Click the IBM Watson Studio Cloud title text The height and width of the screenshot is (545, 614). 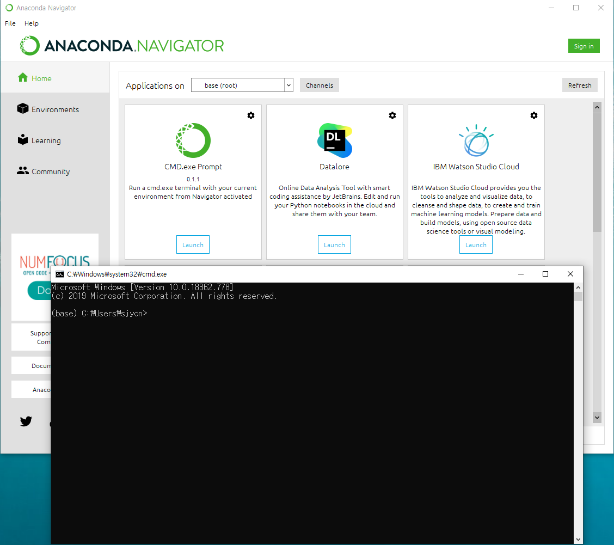pyautogui.click(x=476, y=167)
